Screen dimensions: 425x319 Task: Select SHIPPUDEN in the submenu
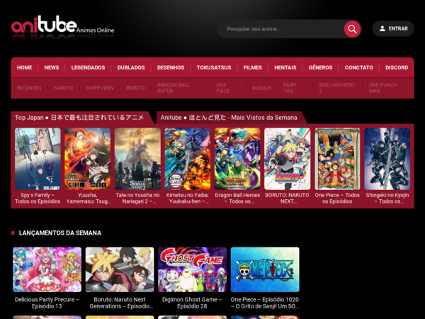[x=99, y=88]
